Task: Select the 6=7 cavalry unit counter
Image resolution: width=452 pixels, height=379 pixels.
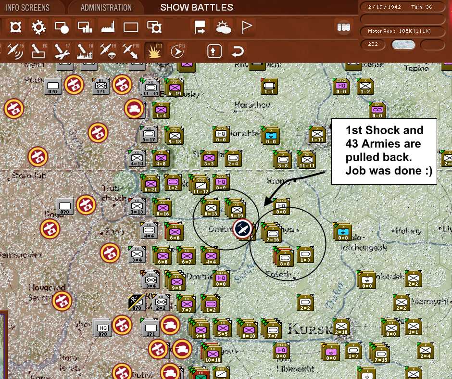Action: pos(187,256)
